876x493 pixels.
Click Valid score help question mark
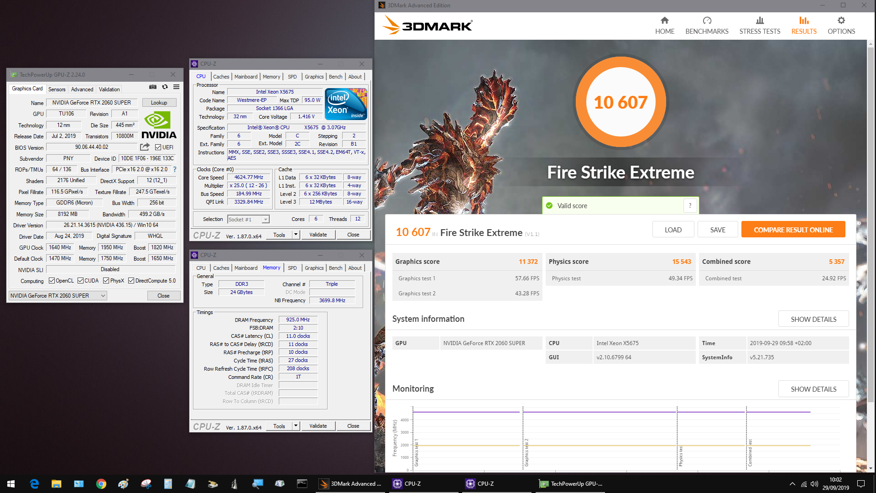coord(690,206)
